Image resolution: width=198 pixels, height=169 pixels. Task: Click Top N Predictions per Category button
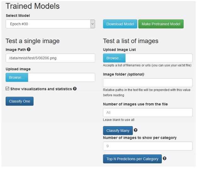point(132,159)
